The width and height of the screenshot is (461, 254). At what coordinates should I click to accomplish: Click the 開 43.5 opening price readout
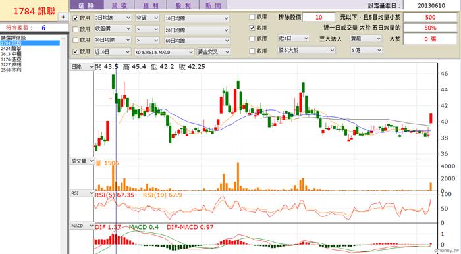(x=107, y=67)
